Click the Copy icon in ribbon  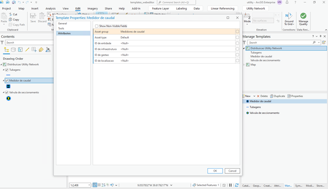(x=10, y=20)
